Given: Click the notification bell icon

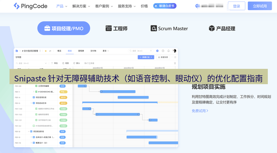Looking at the screenshot, I should point(169,51).
